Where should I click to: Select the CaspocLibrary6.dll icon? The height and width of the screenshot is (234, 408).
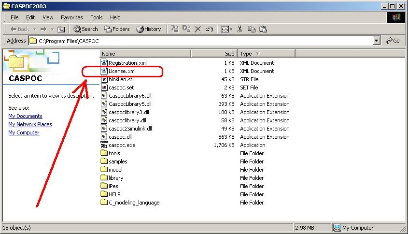(104, 96)
